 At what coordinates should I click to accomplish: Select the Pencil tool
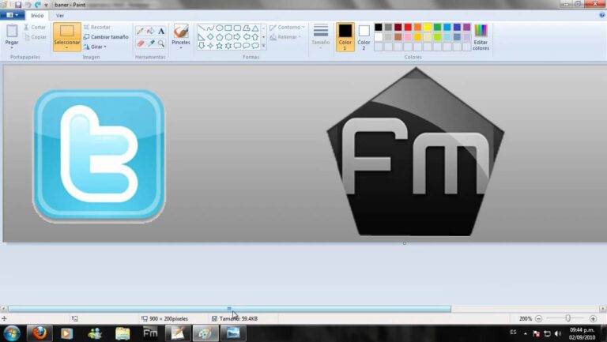tap(140, 32)
